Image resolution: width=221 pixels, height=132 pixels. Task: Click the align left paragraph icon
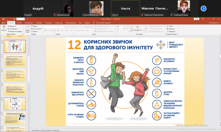tap(77, 31)
